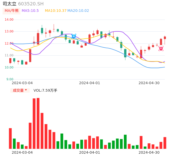Click the 14.00 price axis label
The image size is (177, 156).
9,20
